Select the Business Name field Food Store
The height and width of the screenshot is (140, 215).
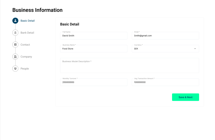(94, 49)
